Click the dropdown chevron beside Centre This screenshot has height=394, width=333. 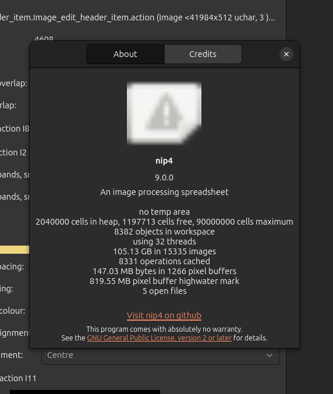tap(270, 356)
